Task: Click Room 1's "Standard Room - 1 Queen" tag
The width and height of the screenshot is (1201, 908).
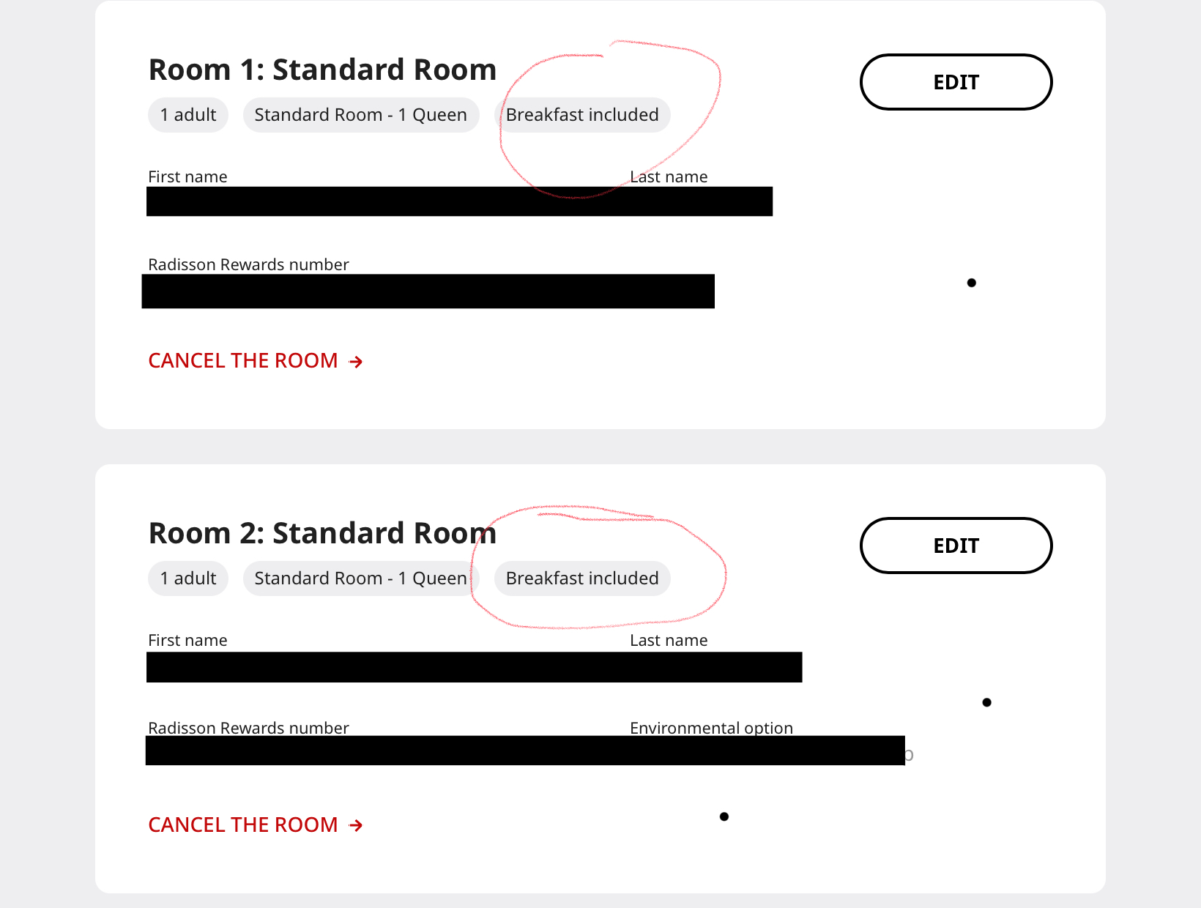Action: tap(360, 115)
